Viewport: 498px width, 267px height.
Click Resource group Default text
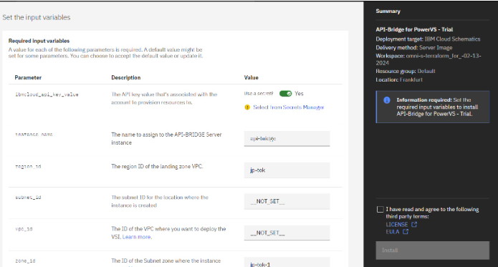point(406,71)
